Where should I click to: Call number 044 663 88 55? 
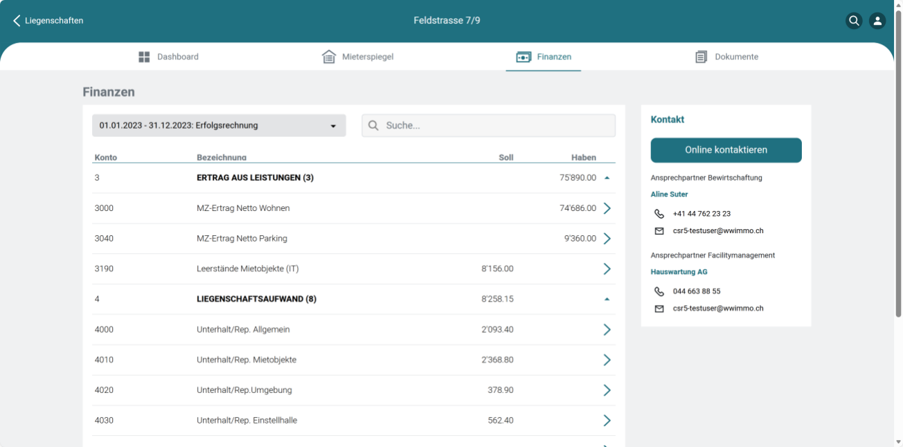697,291
